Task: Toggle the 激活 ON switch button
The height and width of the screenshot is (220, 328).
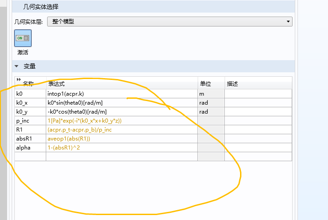Action: [x=23, y=38]
